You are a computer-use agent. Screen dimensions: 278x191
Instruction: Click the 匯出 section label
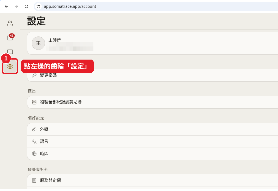(x=32, y=91)
